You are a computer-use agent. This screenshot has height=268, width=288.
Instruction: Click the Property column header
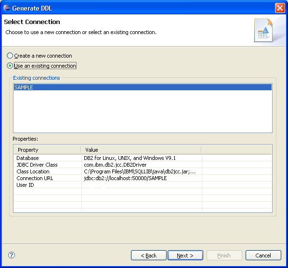47,150
